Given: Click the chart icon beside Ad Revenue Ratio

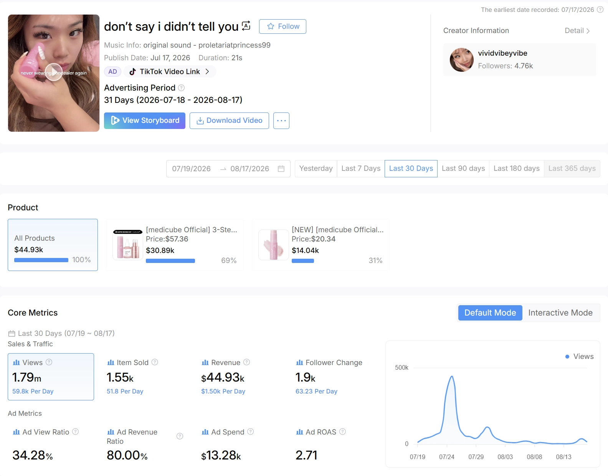Looking at the screenshot, I should tap(111, 432).
